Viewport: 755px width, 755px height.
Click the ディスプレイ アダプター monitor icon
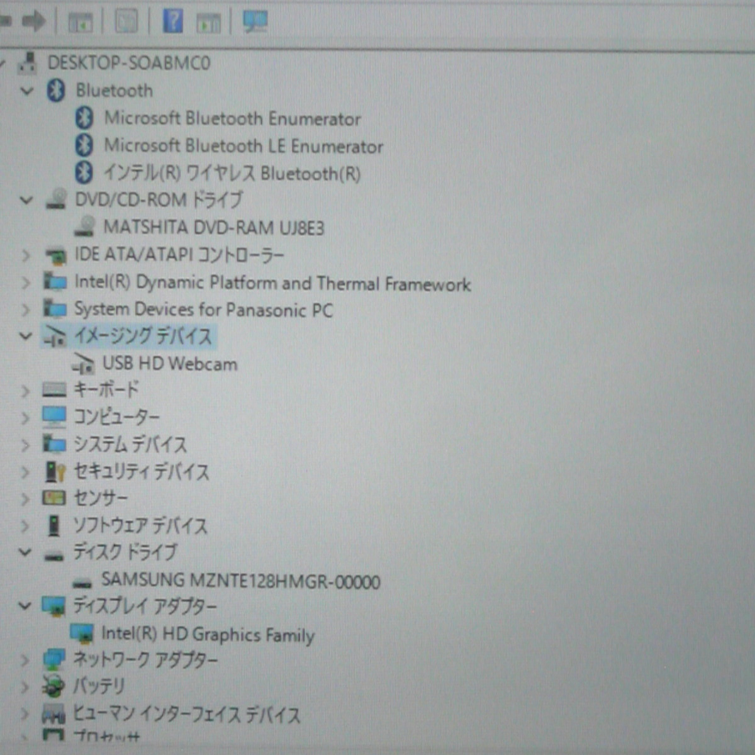click(53, 607)
